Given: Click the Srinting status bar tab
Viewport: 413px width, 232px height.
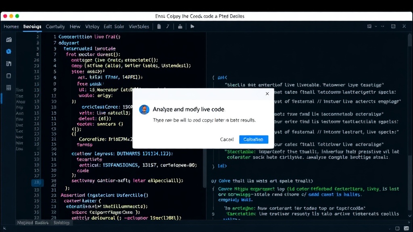Looking at the screenshot, I should 61,223.
